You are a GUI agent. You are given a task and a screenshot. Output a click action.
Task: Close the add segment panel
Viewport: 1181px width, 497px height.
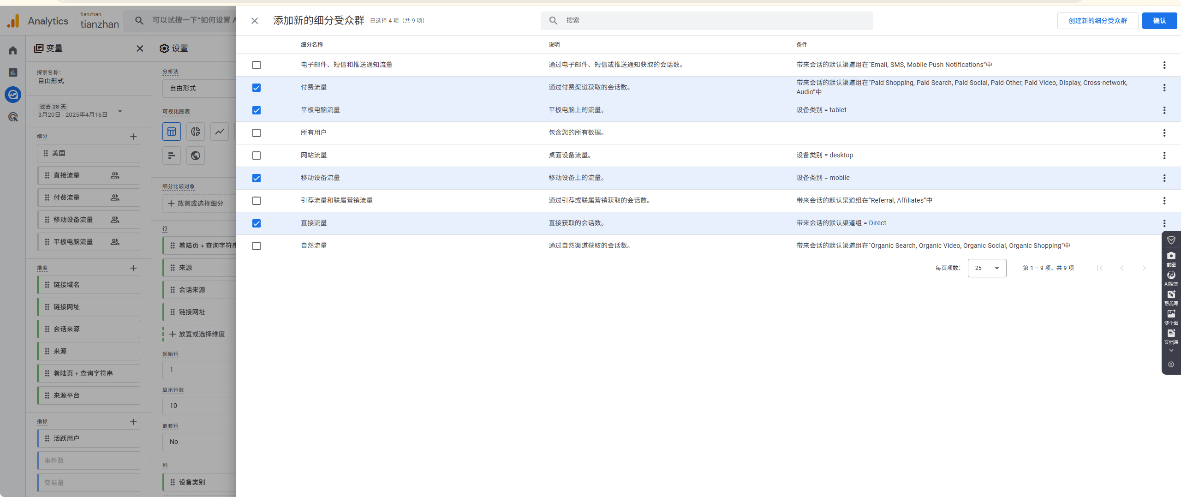coord(255,21)
